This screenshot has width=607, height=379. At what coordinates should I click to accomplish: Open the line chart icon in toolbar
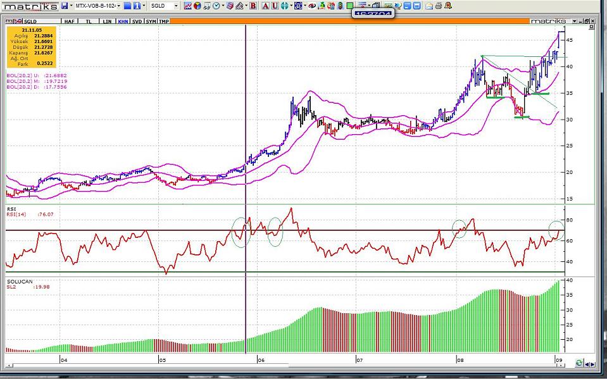coord(187,6)
